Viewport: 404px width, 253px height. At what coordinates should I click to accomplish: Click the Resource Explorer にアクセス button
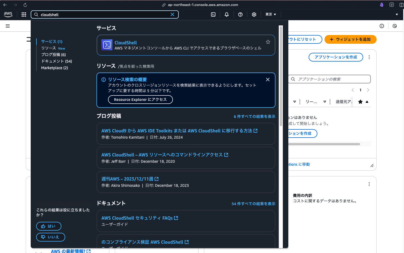coord(140,100)
